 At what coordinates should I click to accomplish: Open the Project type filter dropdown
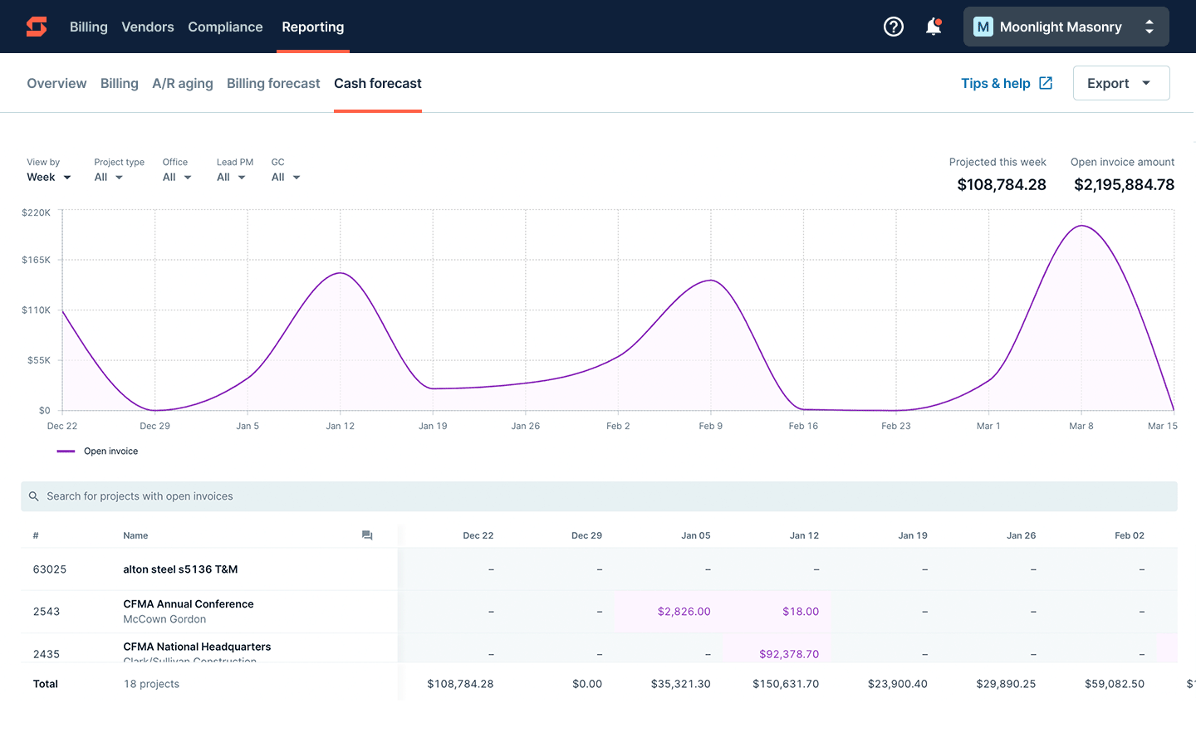(x=109, y=177)
